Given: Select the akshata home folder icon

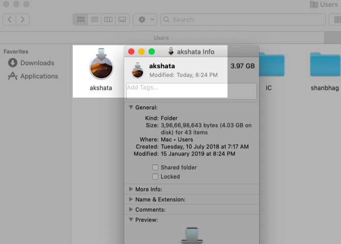Looking at the screenshot, I should (x=101, y=64).
